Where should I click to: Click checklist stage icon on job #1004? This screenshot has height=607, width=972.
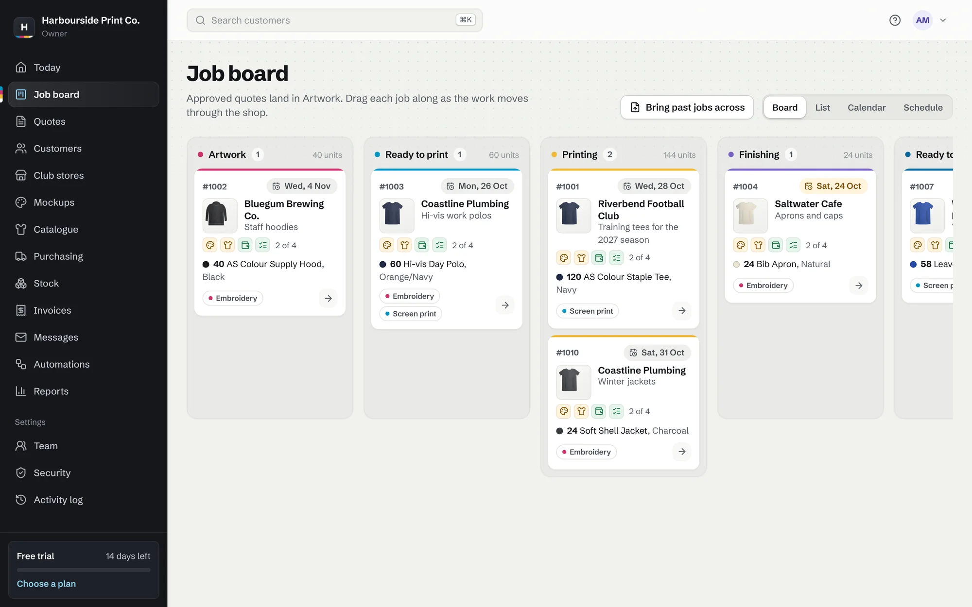pyautogui.click(x=793, y=245)
